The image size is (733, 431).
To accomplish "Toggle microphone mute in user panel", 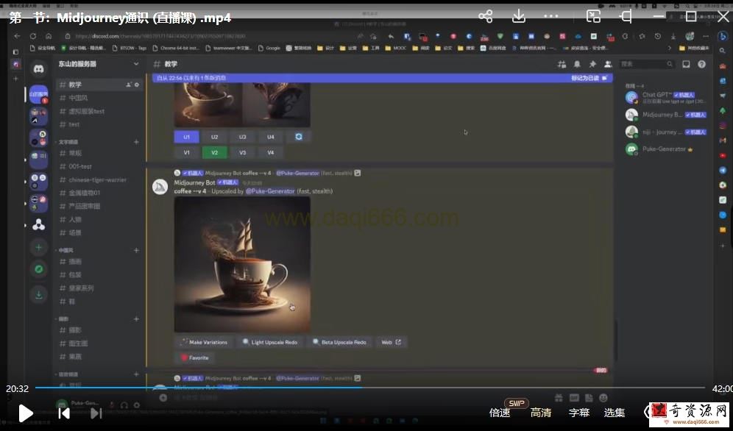I will pyautogui.click(x=112, y=405).
